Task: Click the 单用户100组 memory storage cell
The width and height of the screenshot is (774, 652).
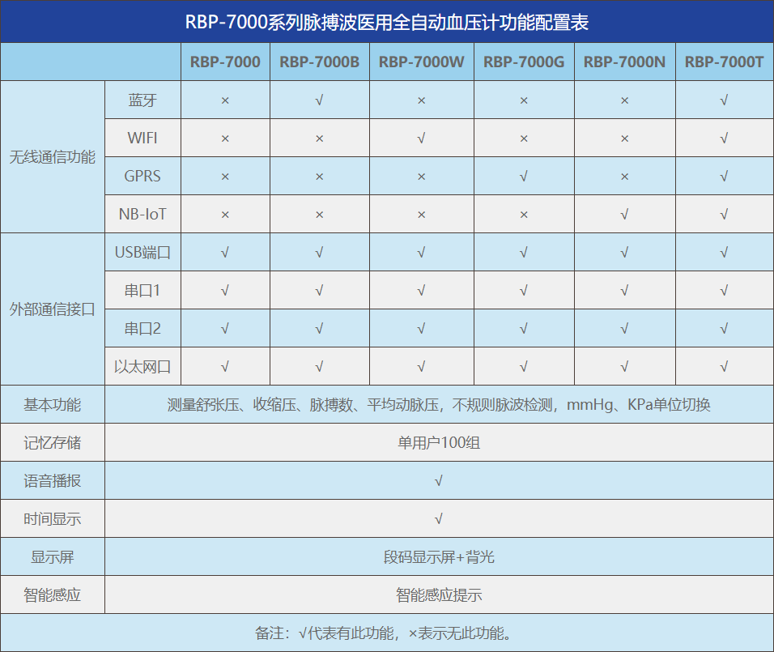Action: pos(439,443)
